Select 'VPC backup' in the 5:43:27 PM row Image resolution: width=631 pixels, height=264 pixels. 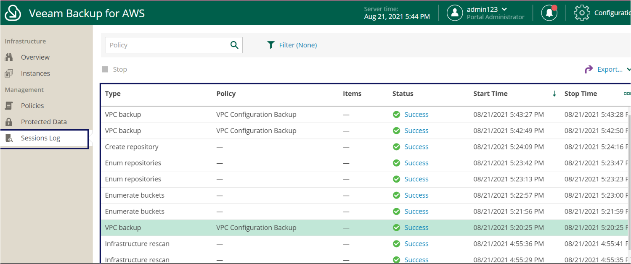(123, 115)
